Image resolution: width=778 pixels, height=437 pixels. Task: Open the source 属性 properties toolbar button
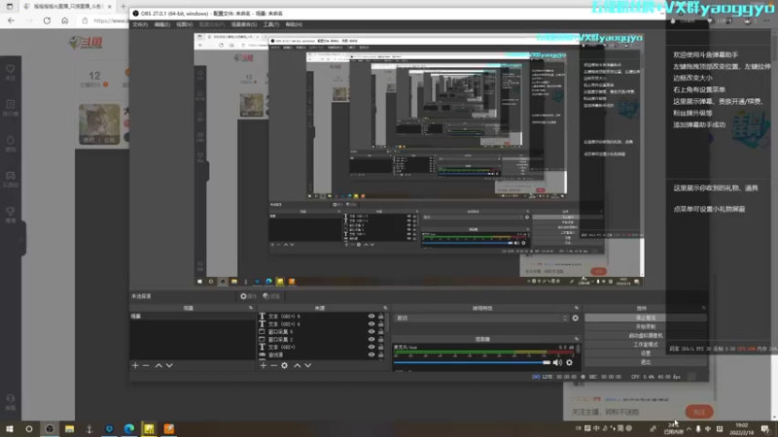[248, 296]
